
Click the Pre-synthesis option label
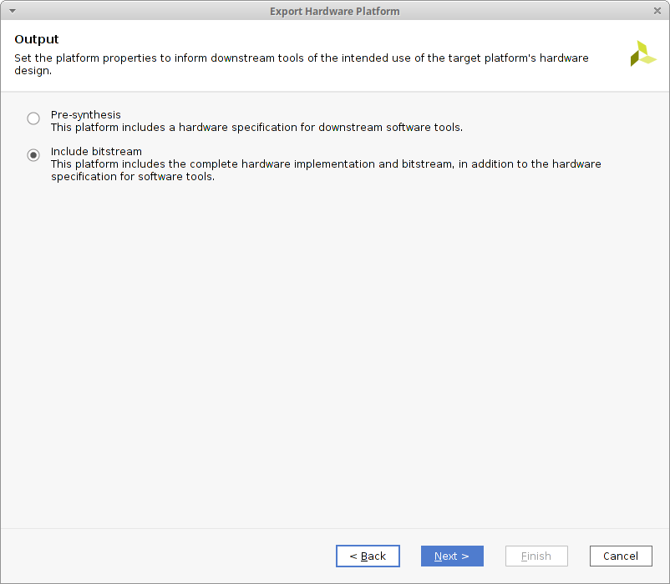coord(85,115)
